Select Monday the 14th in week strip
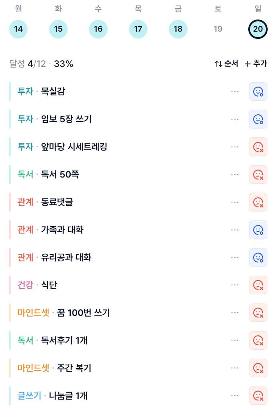 pos(18,29)
